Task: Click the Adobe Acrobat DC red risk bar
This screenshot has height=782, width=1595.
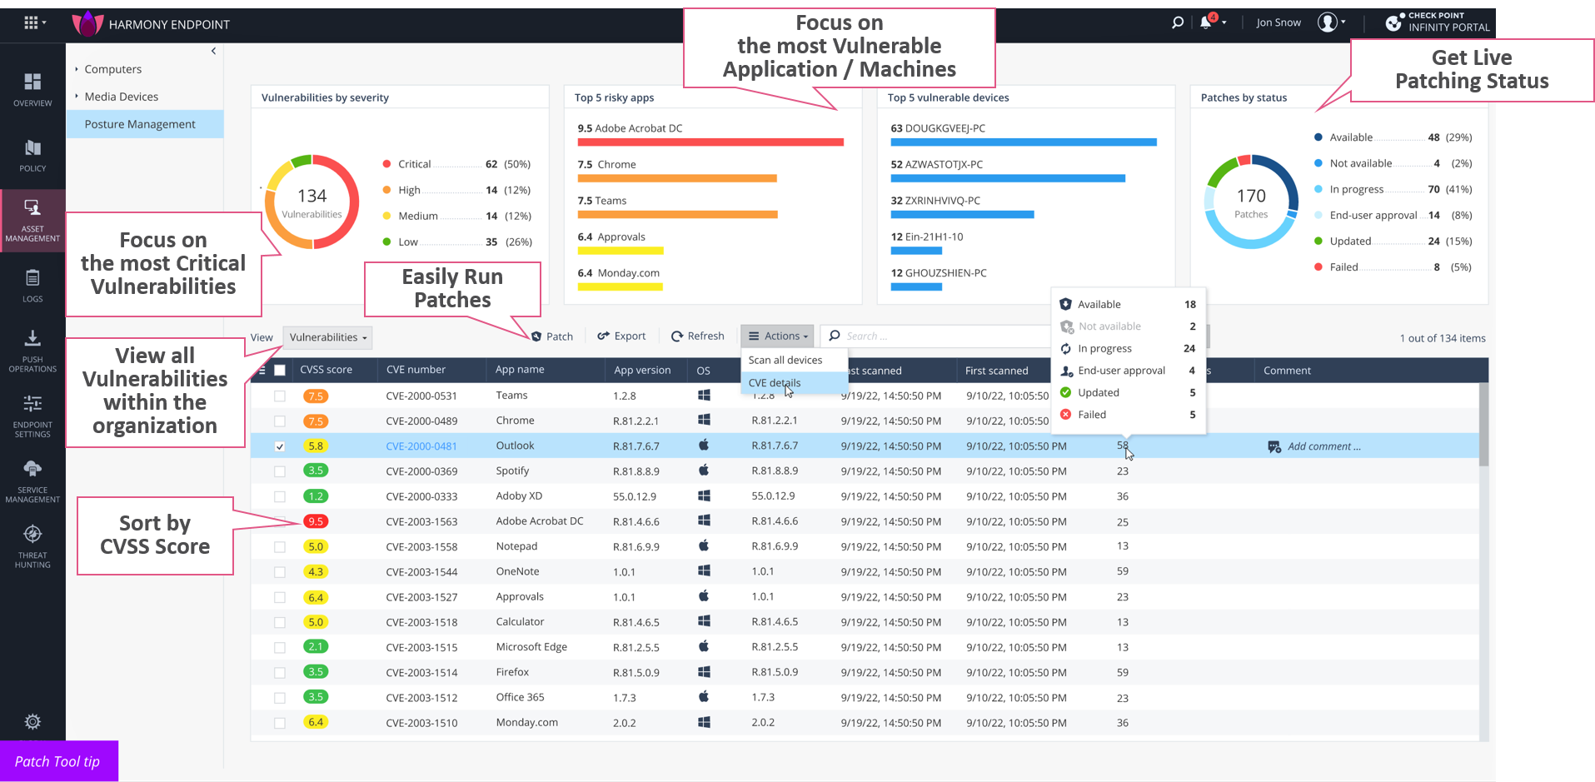Action: [x=710, y=142]
